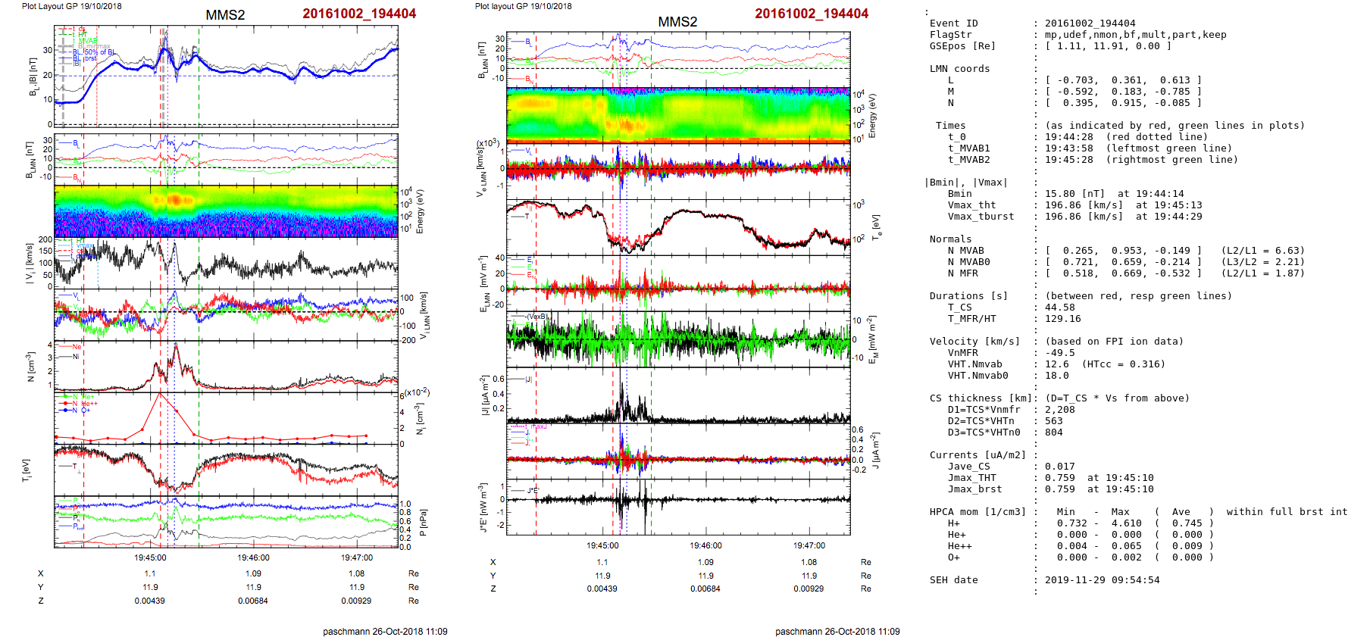
Task: Click the electron energy spectrogram in the right plot
Action: (x=678, y=115)
